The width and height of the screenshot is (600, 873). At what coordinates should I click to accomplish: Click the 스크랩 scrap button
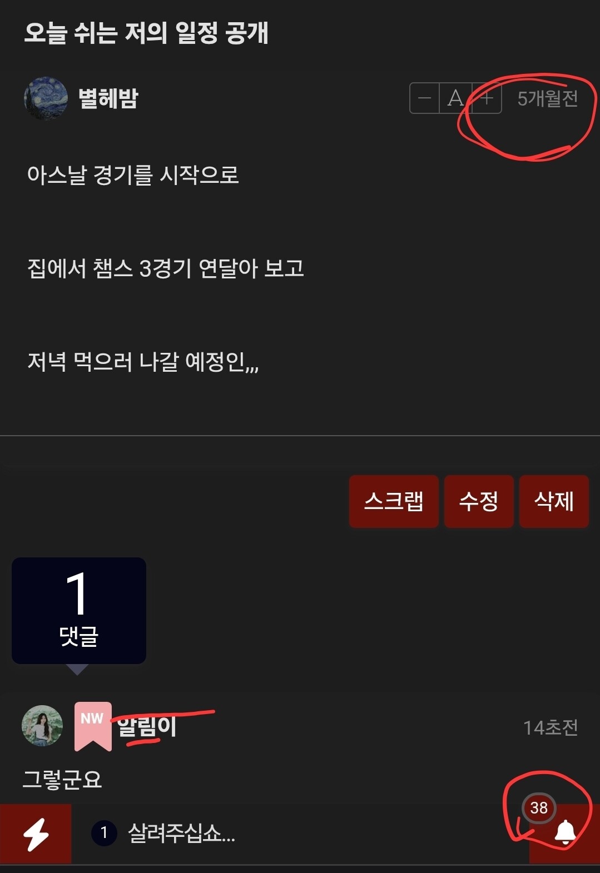point(394,501)
